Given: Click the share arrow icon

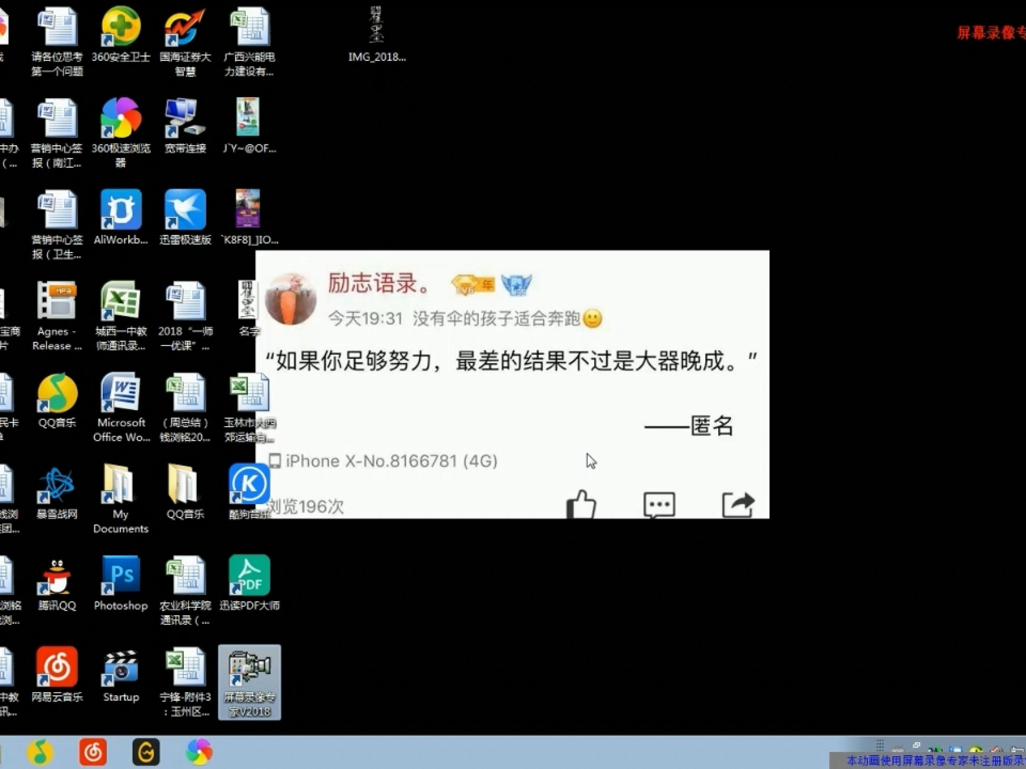Looking at the screenshot, I should 739,505.
